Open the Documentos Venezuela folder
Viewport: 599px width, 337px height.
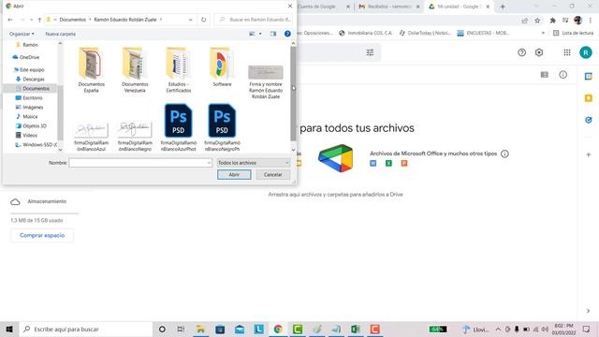[x=135, y=69]
